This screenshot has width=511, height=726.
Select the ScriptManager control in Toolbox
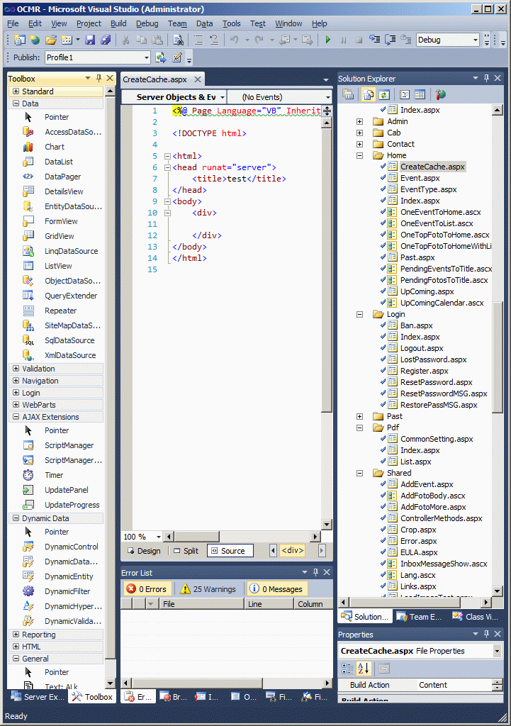tap(69, 445)
